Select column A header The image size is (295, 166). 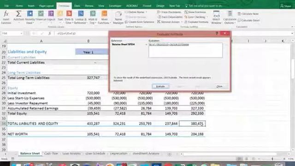click(x=41, y=41)
